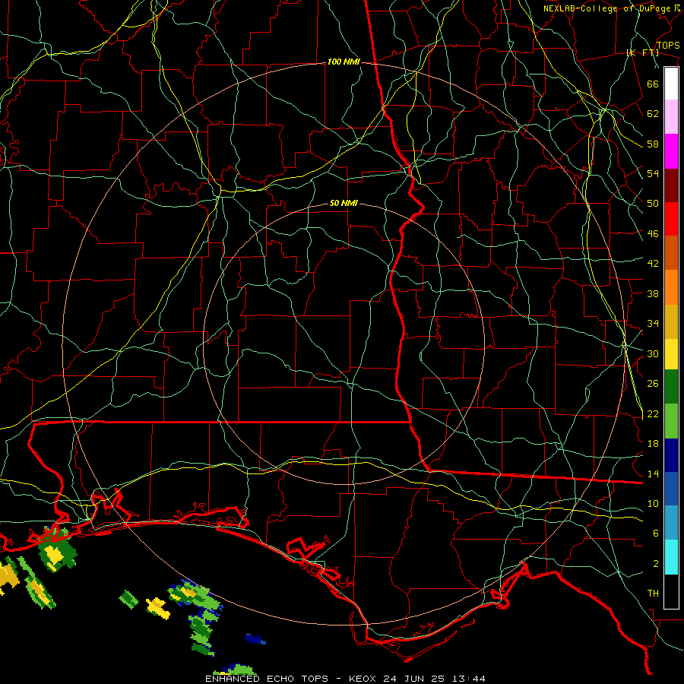Pick the cyan legend swatch
Image resolution: width=684 pixels, height=684 pixels.
coord(671,556)
